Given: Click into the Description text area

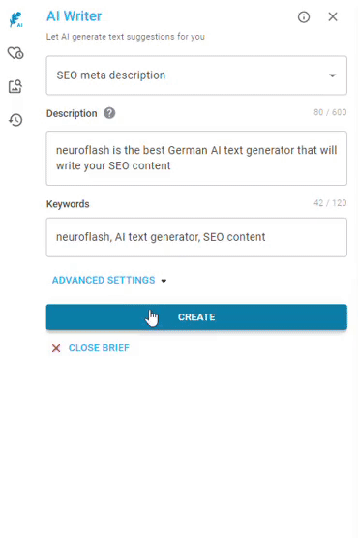Looking at the screenshot, I should 196,158.
